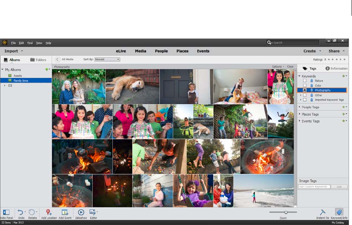352x225 pixels.
Task: Check the Nature keyword checkbox
Action: pyautogui.click(x=305, y=81)
